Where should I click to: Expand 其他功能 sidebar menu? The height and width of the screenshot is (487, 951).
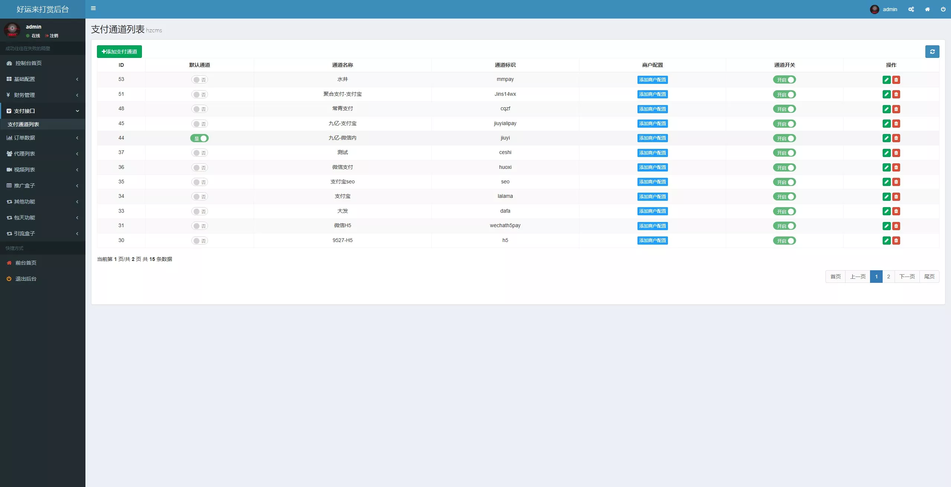(x=43, y=202)
